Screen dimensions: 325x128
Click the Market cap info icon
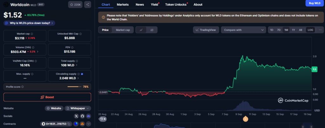pyautogui.click(x=32, y=34)
